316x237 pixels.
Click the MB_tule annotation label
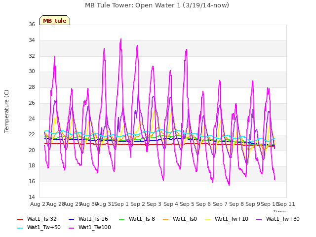click(x=55, y=21)
